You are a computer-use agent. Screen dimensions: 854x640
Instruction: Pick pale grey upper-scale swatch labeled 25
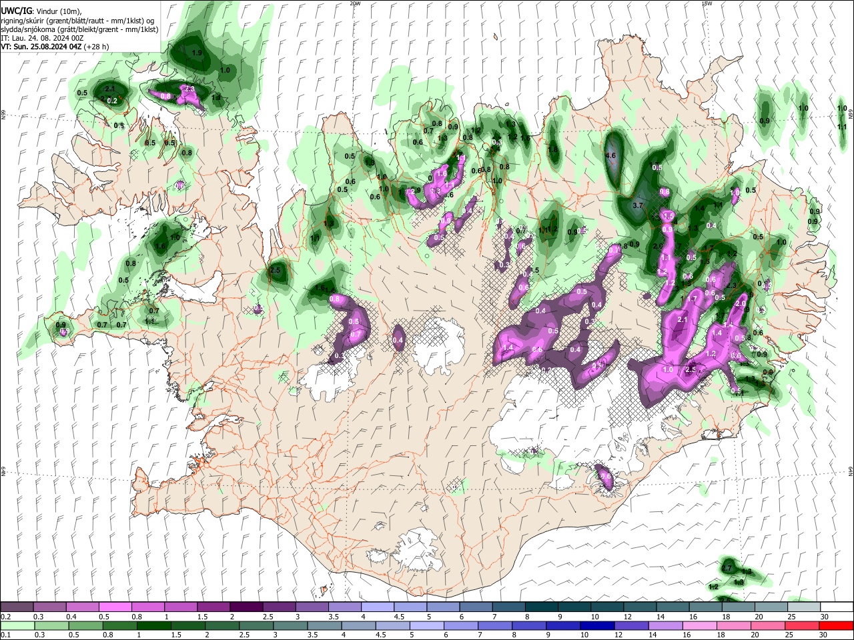tap(805, 607)
